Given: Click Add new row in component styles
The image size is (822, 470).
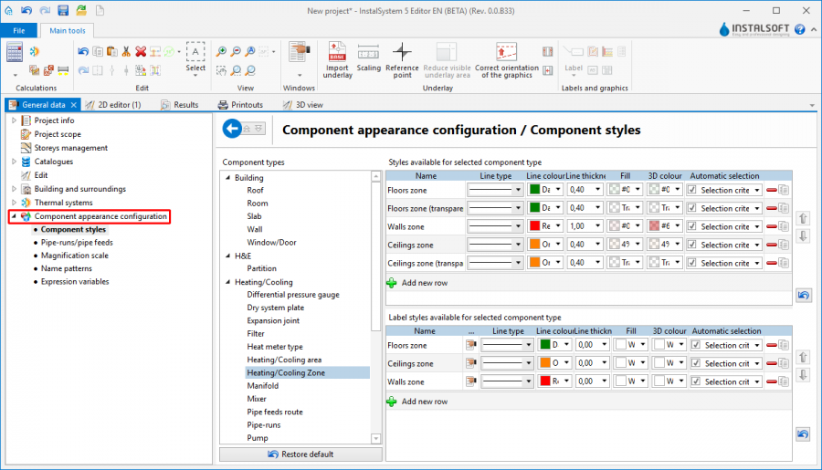Looking at the screenshot, I should coord(424,283).
